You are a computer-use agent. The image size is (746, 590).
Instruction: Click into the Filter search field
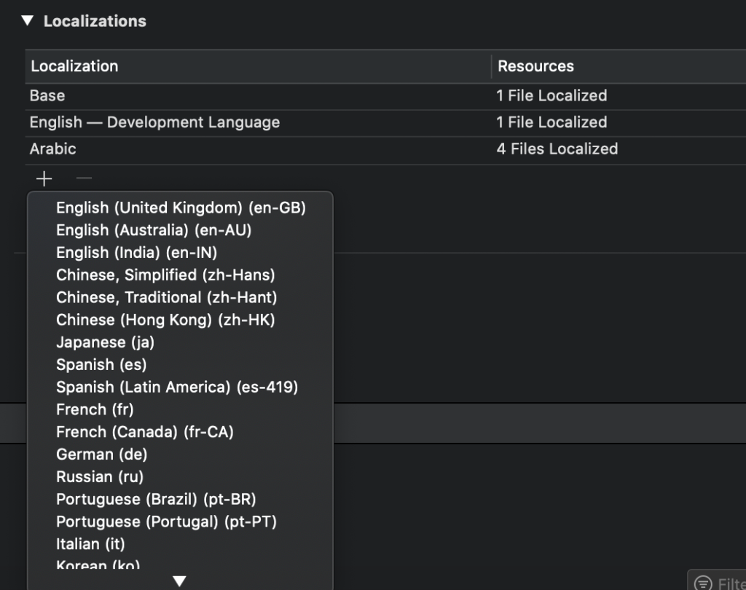[718, 581]
